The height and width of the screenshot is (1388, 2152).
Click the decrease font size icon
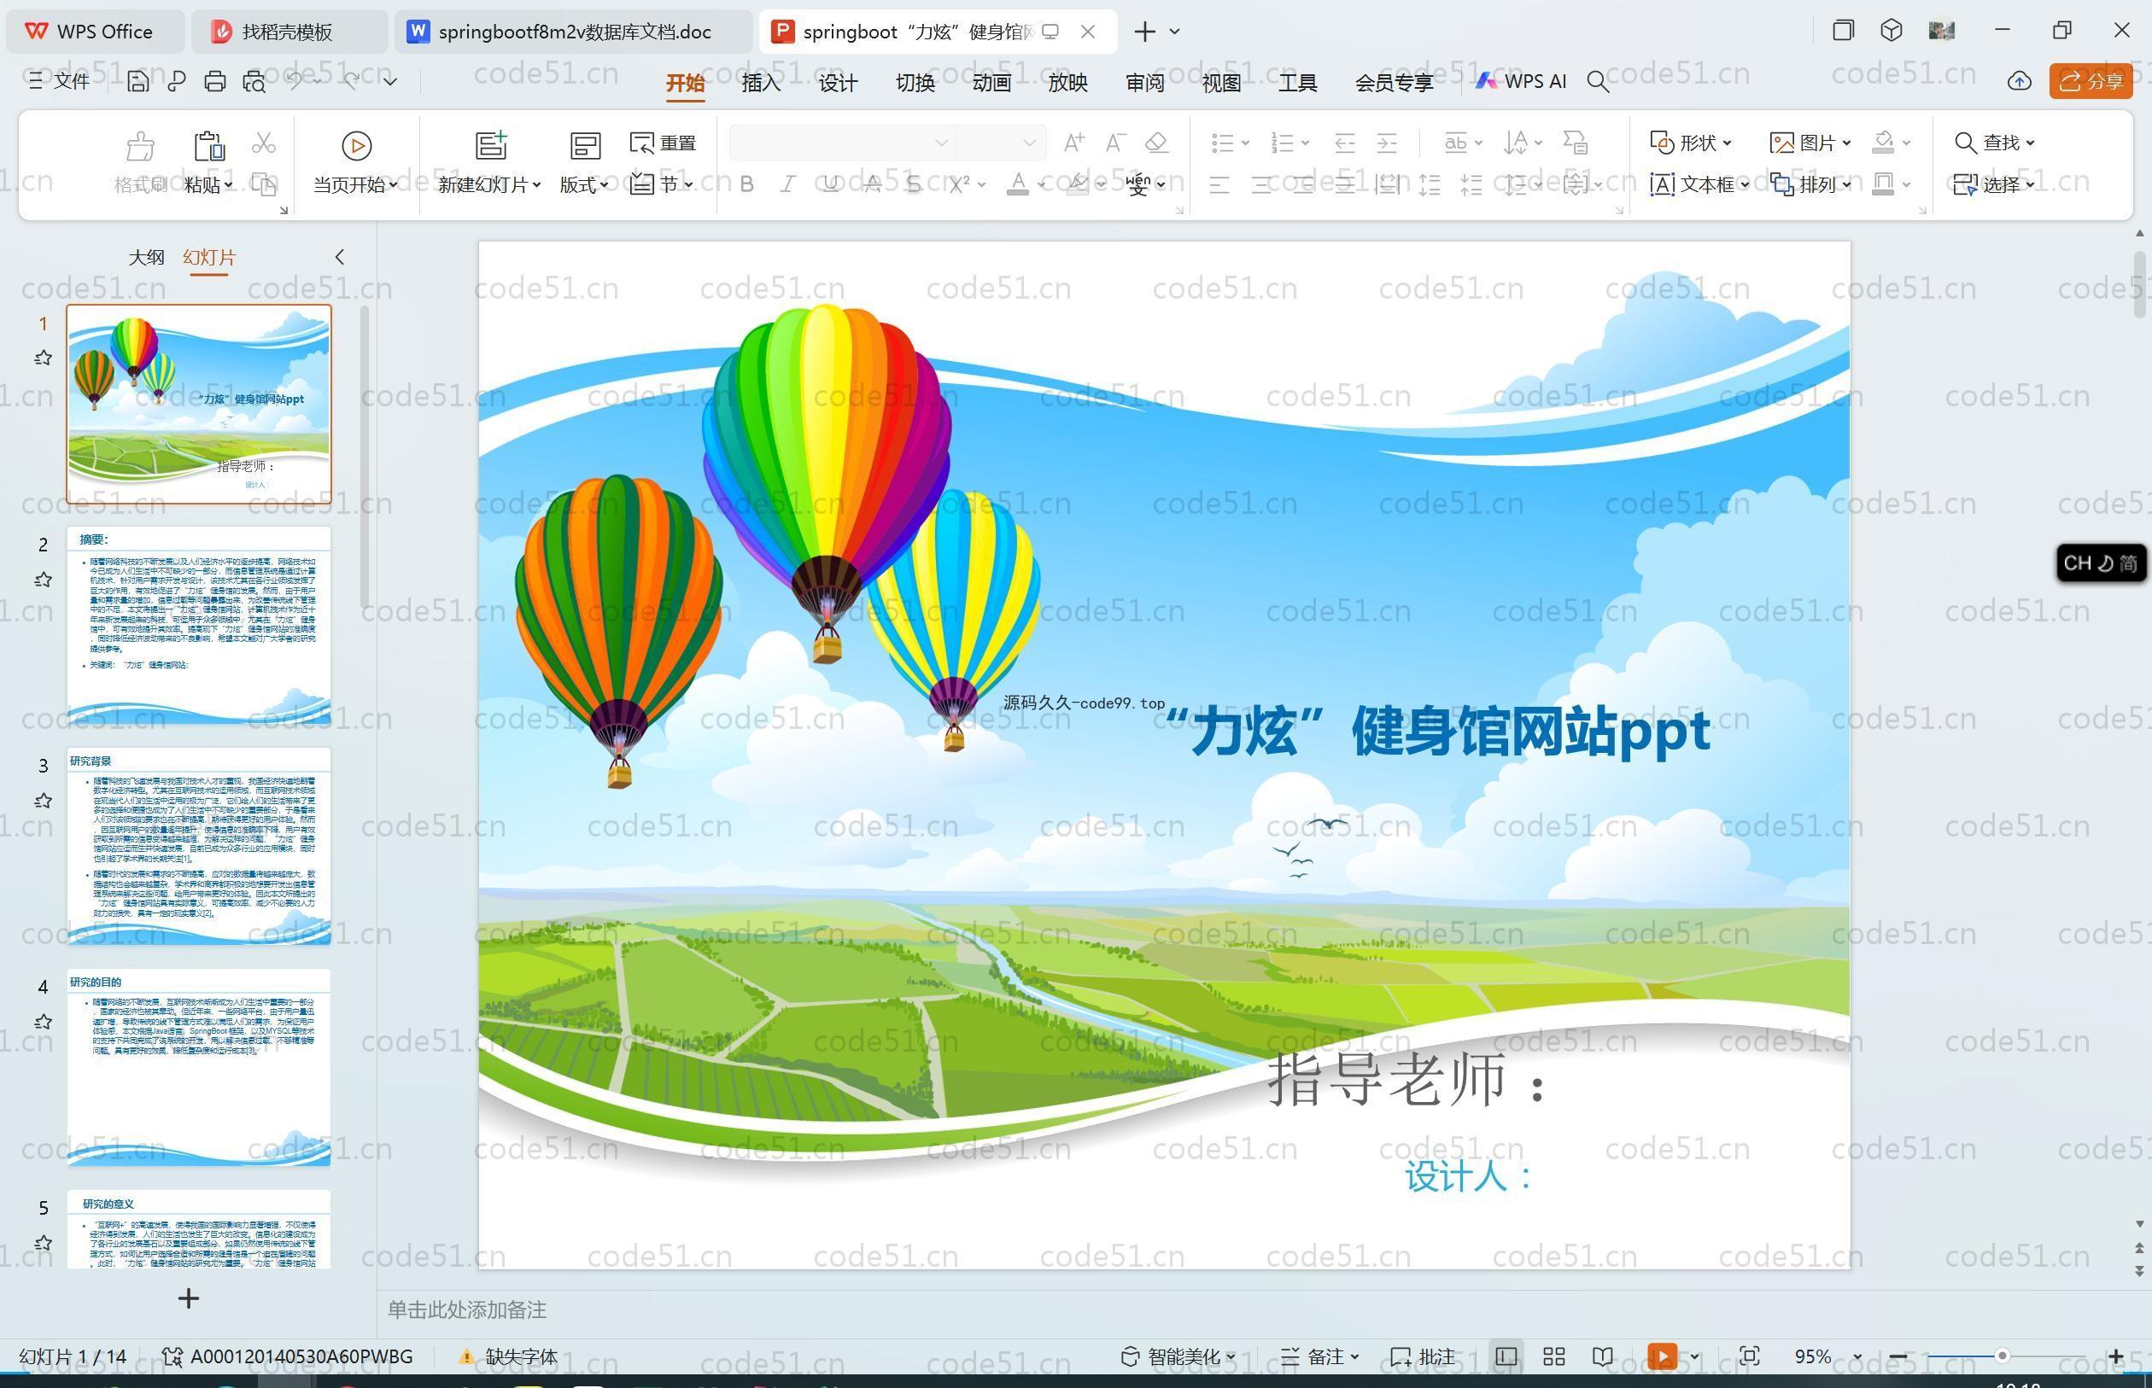point(1115,143)
